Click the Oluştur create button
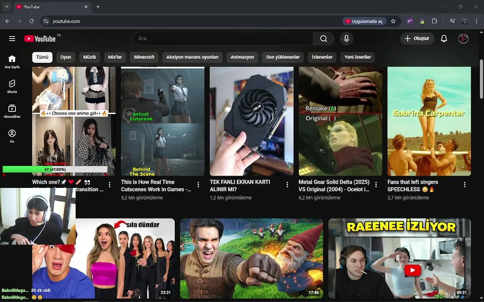Viewport: 484px width, 302px height. coord(417,39)
